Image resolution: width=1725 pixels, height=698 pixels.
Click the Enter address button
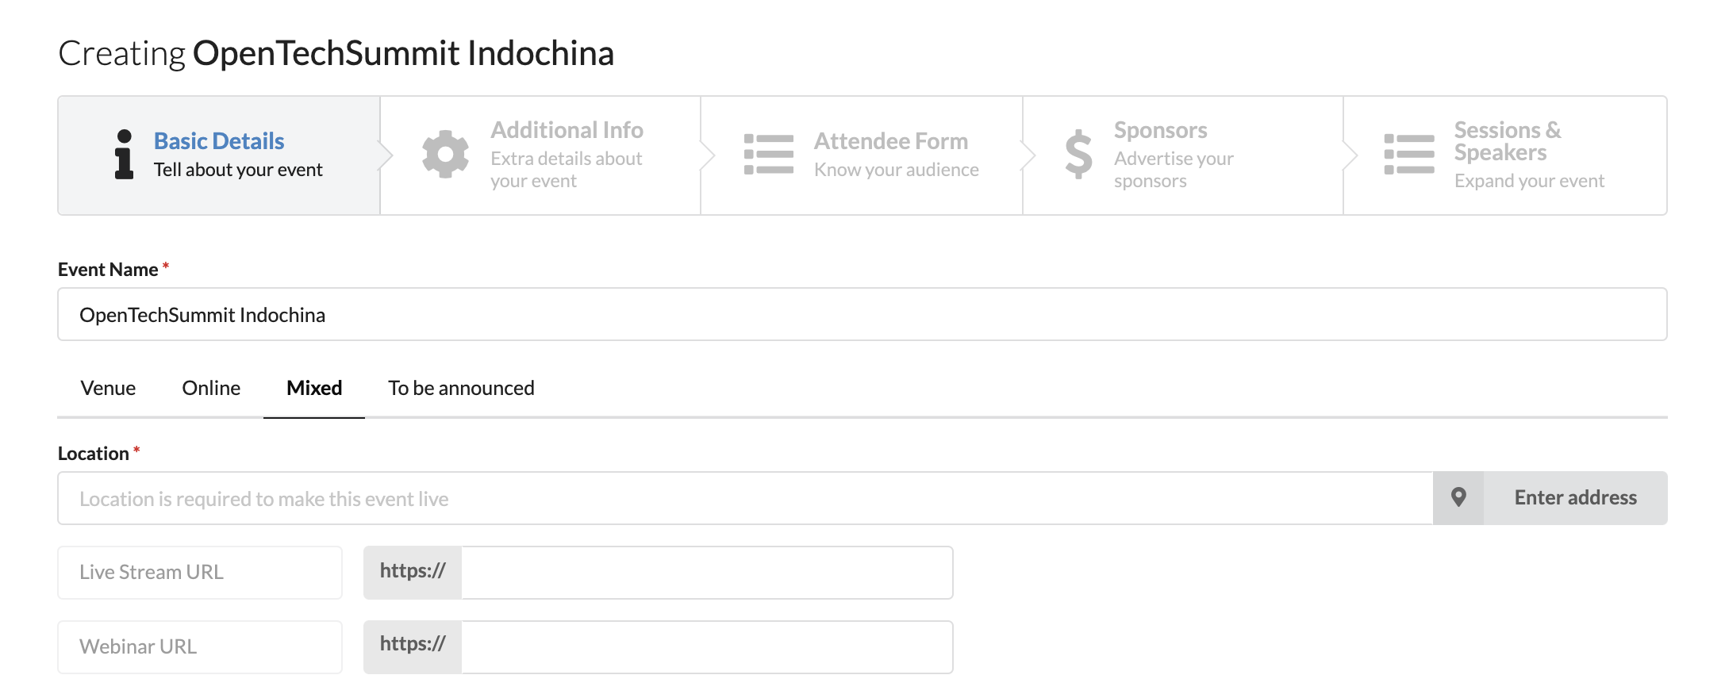click(x=1575, y=498)
